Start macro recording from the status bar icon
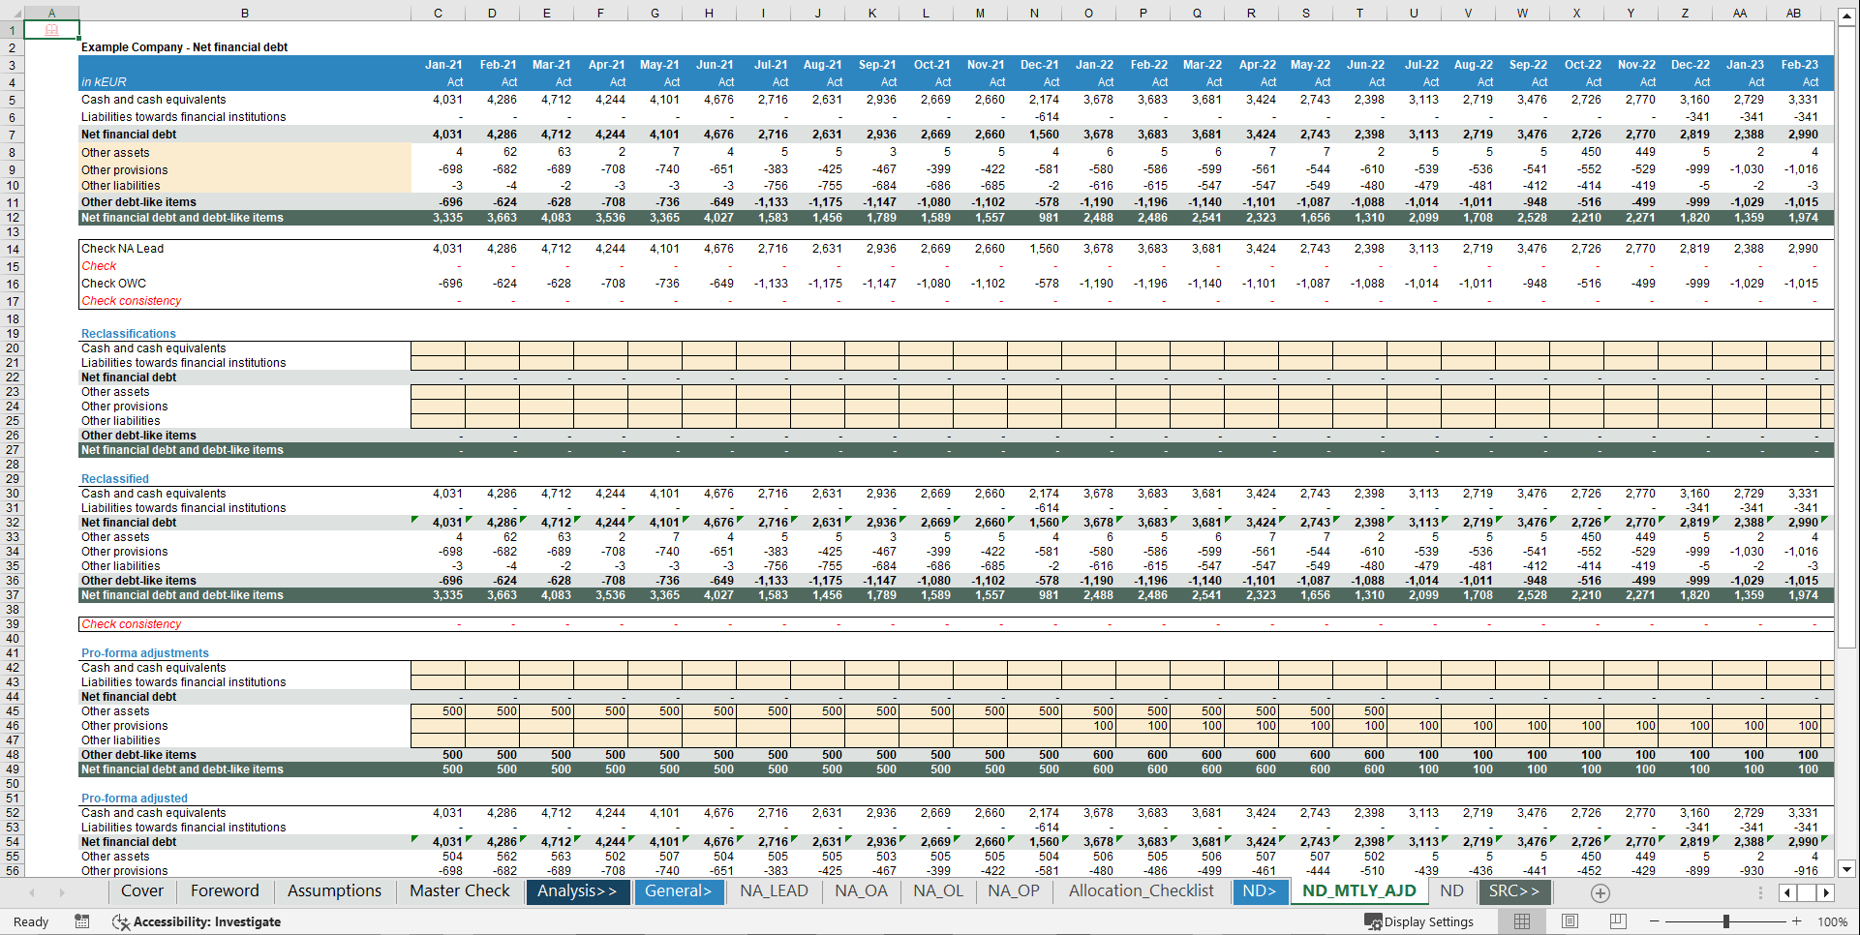 tap(82, 921)
